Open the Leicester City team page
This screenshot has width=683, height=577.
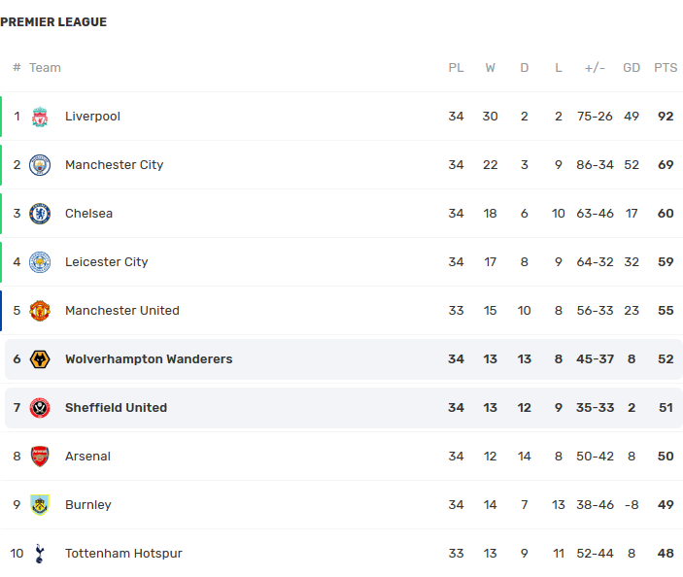(x=107, y=261)
